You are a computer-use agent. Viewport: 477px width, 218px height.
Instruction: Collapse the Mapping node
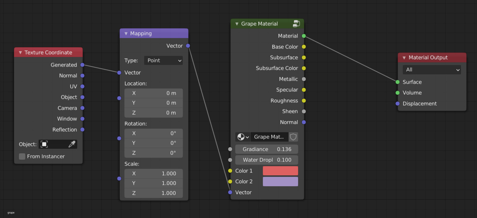[126, 34]
